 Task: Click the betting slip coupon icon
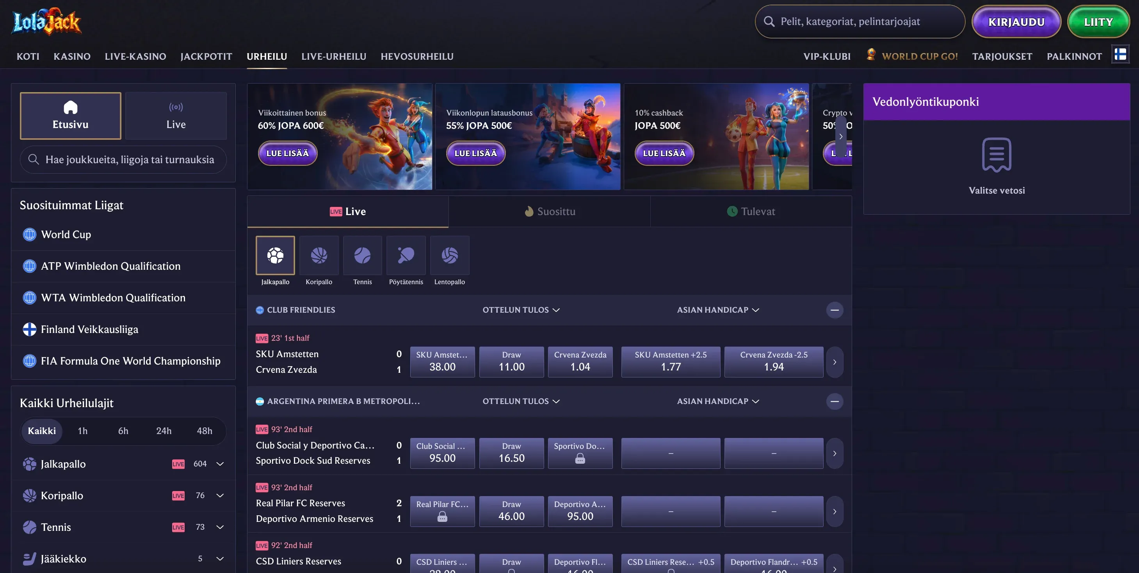(996, 155)
